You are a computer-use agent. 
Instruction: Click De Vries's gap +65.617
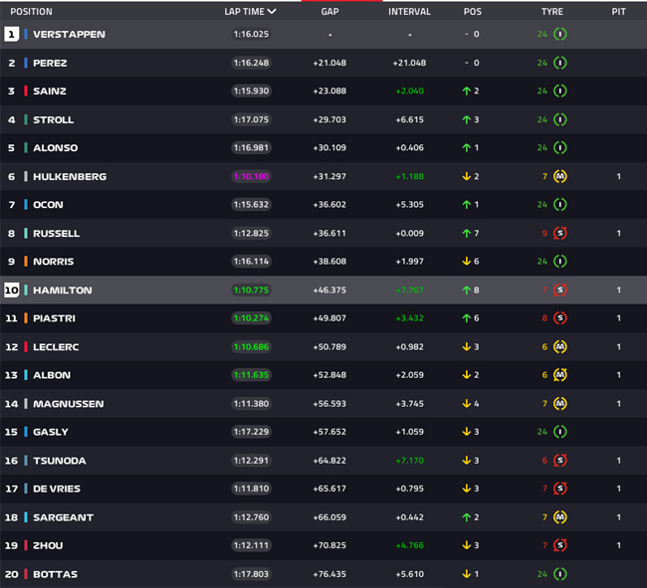point(329,489)
